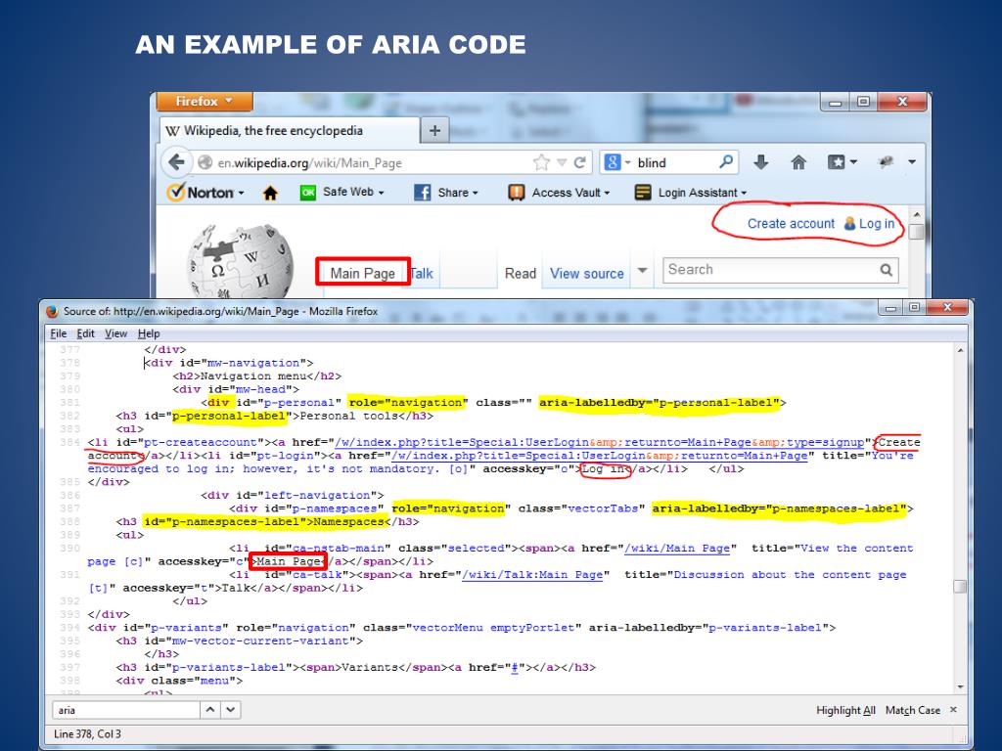
Task: Open Norton Safe Web menu
Action: [342, 193]
